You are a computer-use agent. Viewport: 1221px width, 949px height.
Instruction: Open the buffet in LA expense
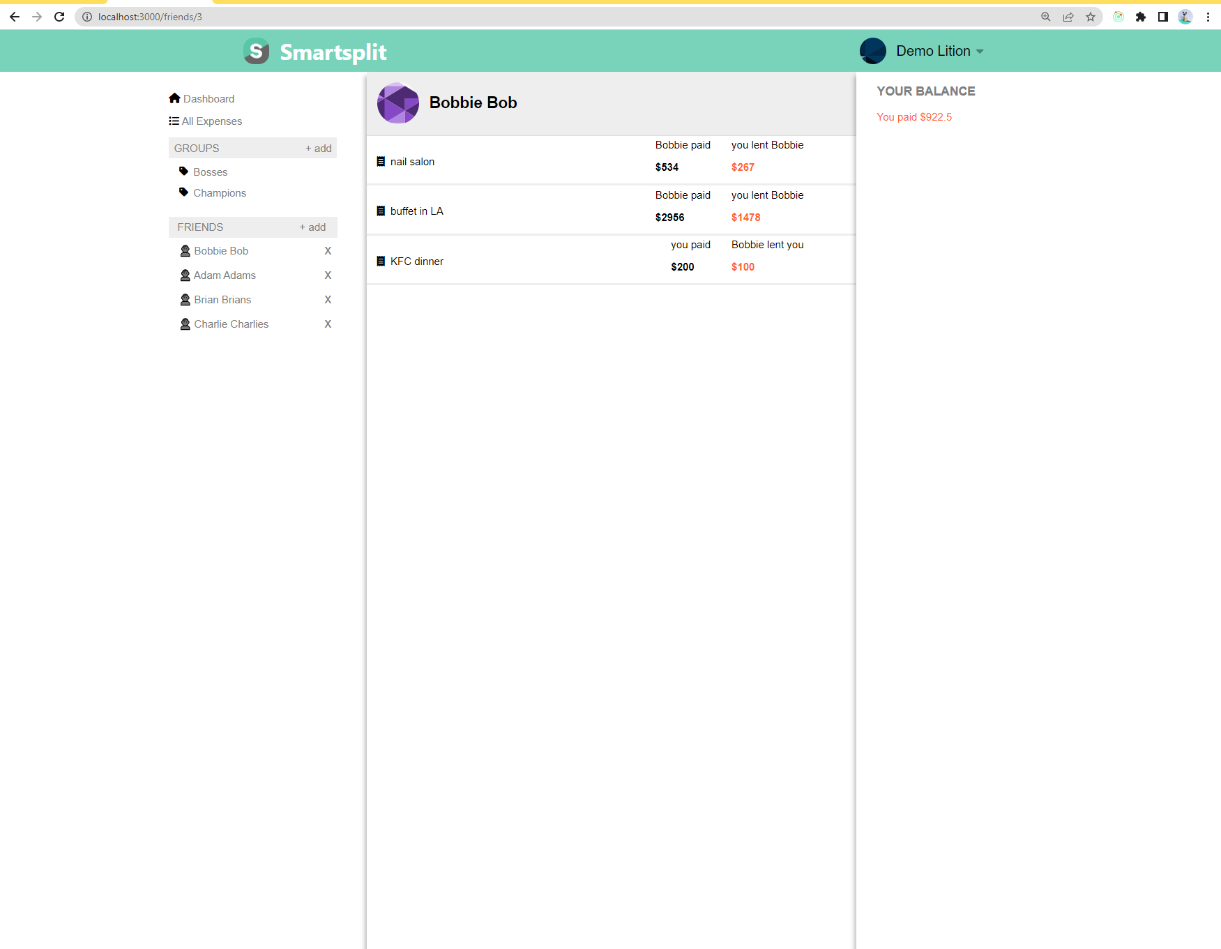(x=416, y=211)
